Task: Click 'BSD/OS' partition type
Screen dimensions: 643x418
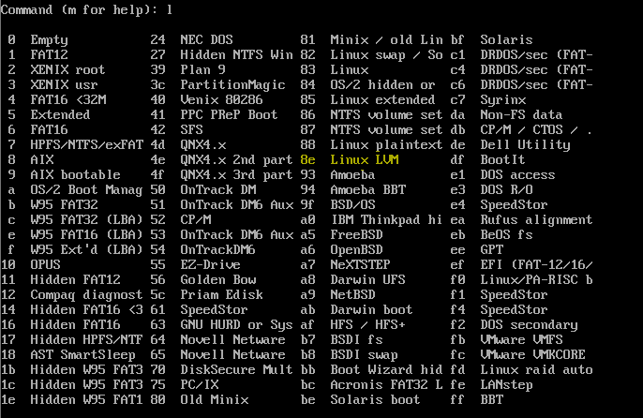Action: tap(353, 204)
